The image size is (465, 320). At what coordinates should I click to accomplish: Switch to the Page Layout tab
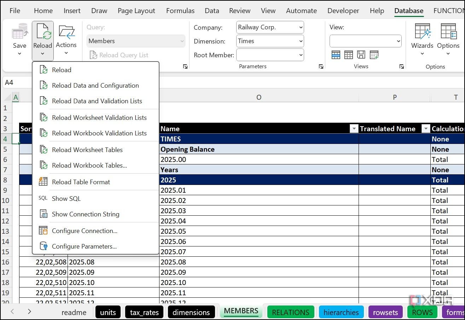(136, 11)
